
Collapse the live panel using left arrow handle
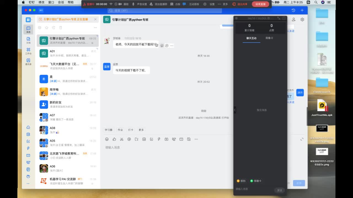pos(235,110)
